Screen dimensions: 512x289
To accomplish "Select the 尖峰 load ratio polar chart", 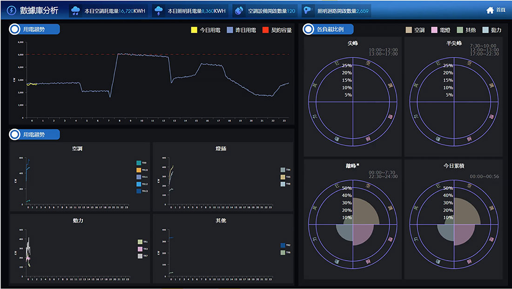I will (x=352, y=101).
